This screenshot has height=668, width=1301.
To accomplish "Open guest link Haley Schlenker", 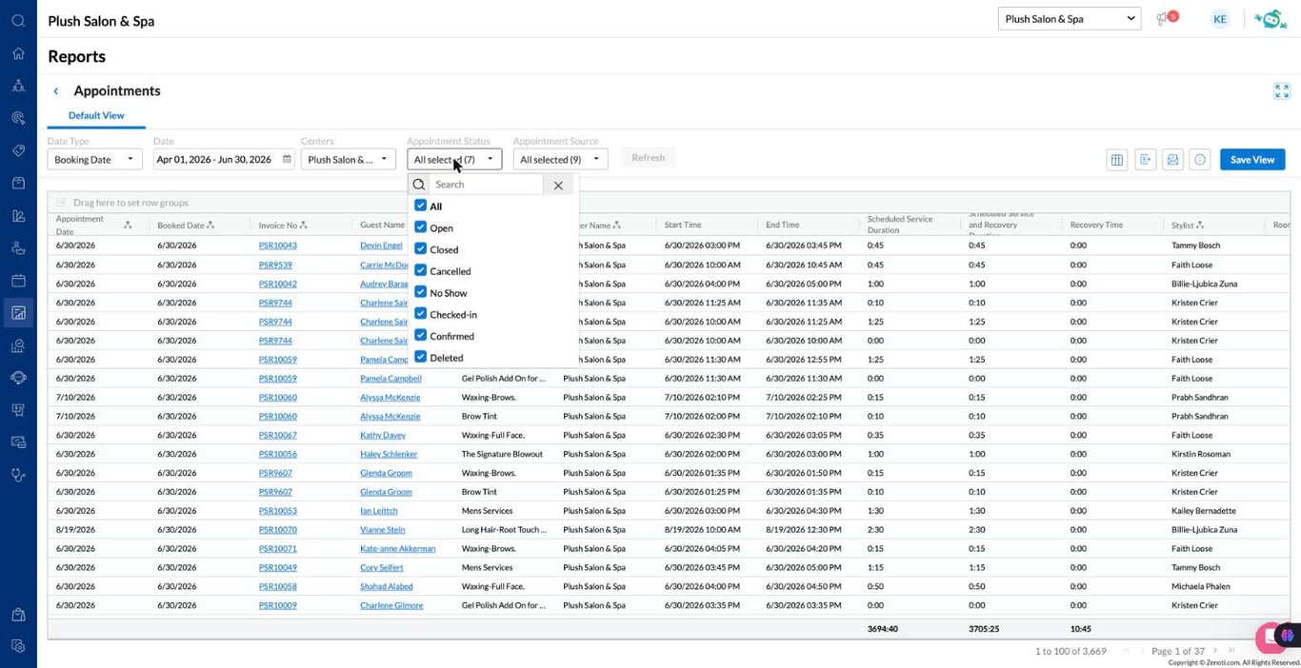I will coord(389,454).
